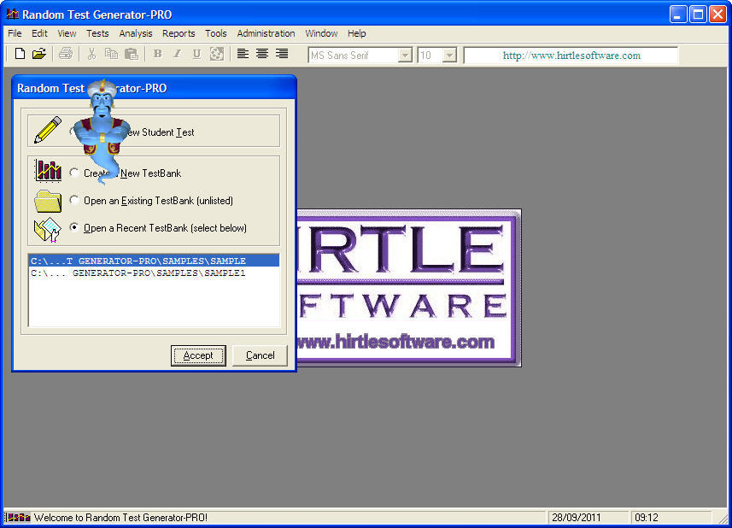This screenshot has height=528, width=732.
Task: Open the Reports menu
Action: (x=179, y=33)
